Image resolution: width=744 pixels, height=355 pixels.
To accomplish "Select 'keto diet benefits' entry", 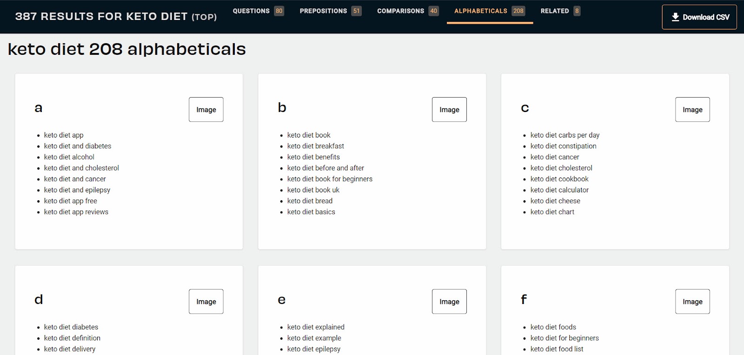I will click(x=313, y=157).
